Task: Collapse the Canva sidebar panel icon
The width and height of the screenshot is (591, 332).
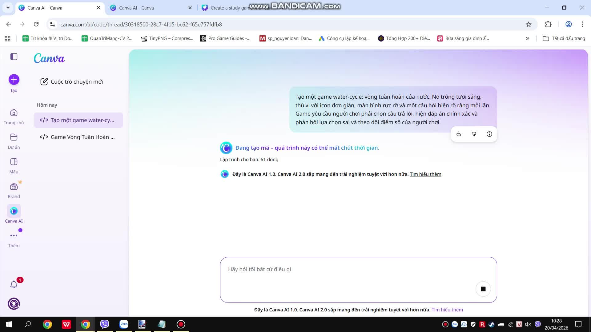Action: 14,57
